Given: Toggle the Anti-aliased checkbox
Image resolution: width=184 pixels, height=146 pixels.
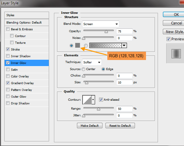Looking at the screenshot, I should pos(101,99).
